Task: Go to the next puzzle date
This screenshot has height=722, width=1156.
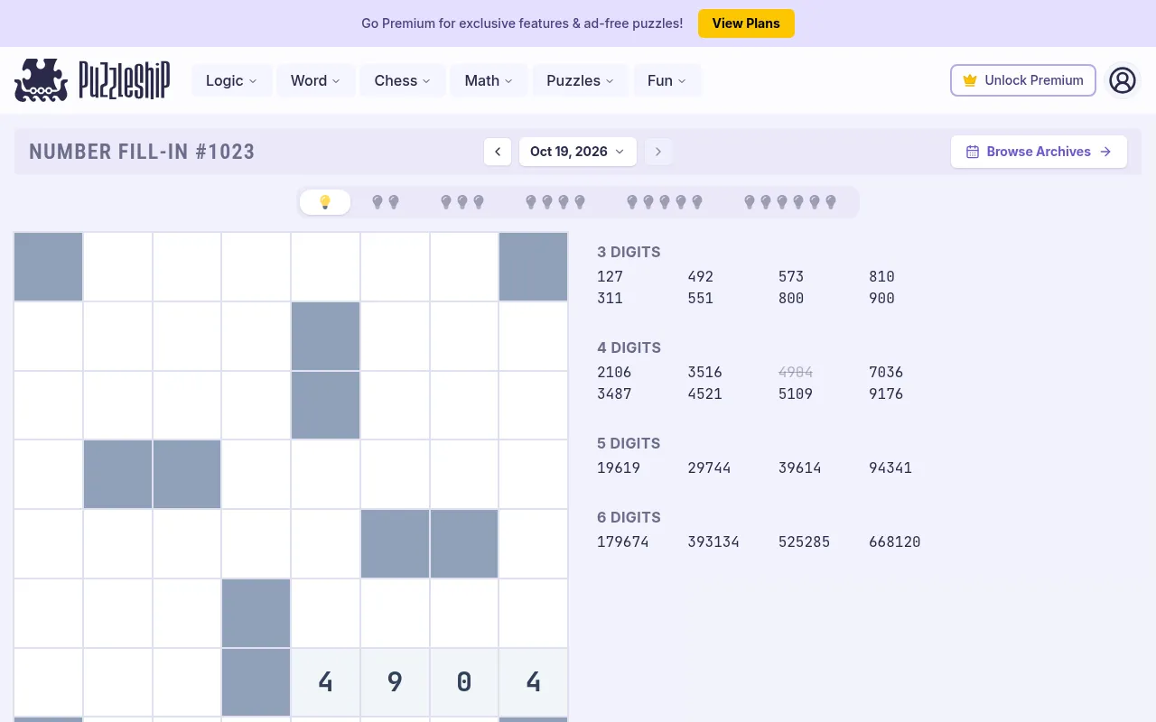Action: pos(658,152)
